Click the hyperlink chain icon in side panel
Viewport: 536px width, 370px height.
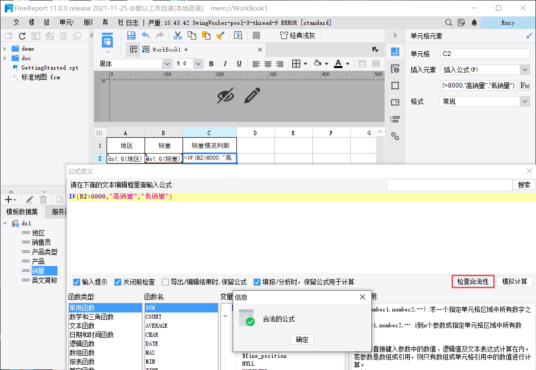pos(395,136)
